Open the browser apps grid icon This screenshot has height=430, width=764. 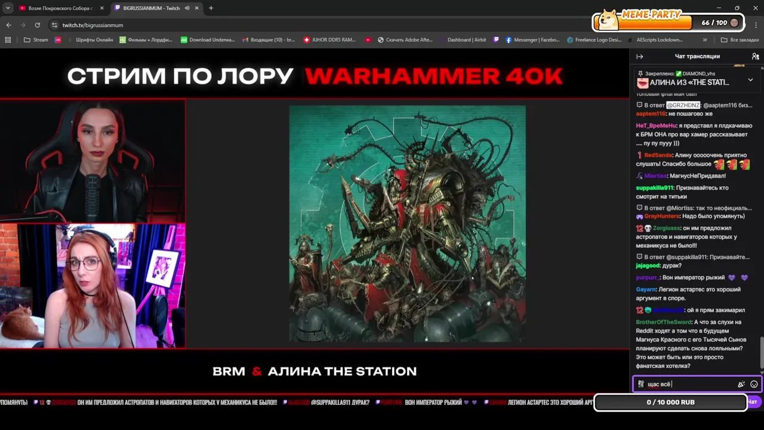tap(8, 40)
